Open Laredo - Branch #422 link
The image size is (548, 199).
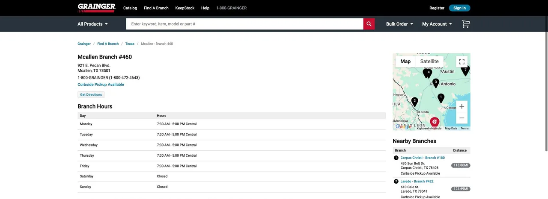[417, 181]
